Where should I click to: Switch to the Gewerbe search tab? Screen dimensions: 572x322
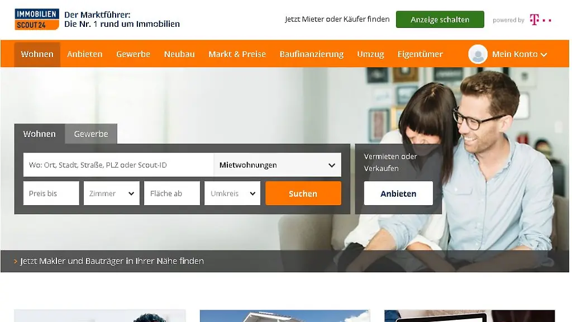tap(91, 134)
